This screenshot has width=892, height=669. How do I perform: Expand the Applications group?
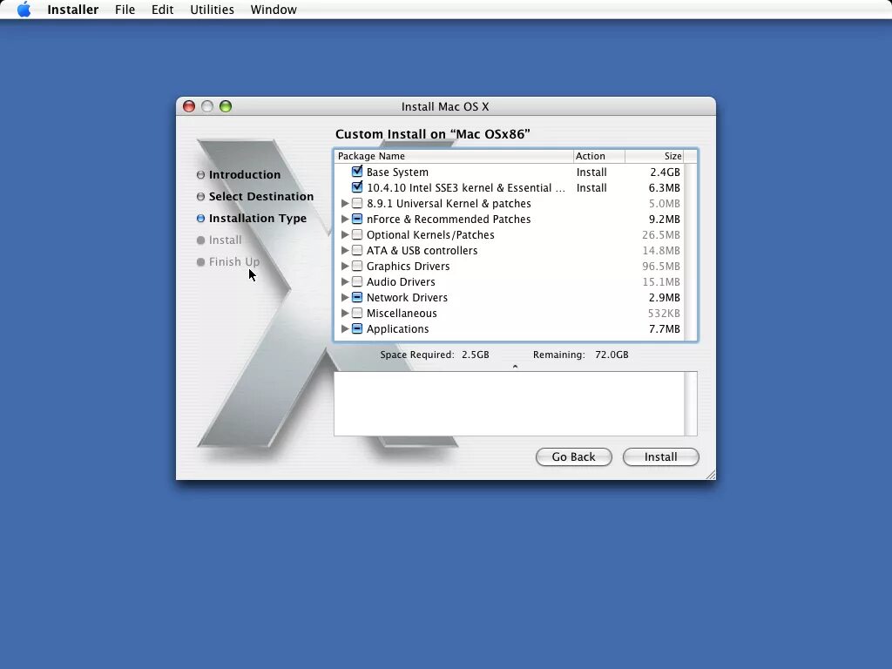(x=345, y=328)
